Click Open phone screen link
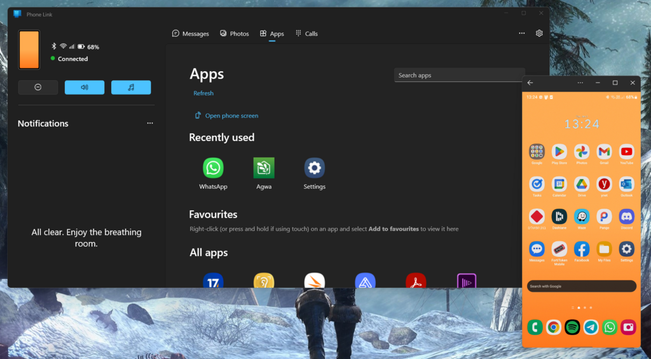This screenshot has width=651, height=359. click(226, 116)
